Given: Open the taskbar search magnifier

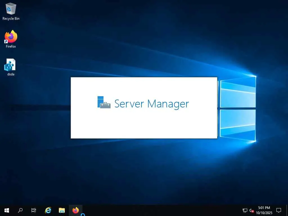Looking at the screenshot, I should tap(20, 210).
